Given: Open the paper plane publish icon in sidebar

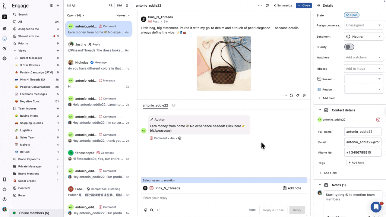Looking at the screenshot, I should point(5,29).
